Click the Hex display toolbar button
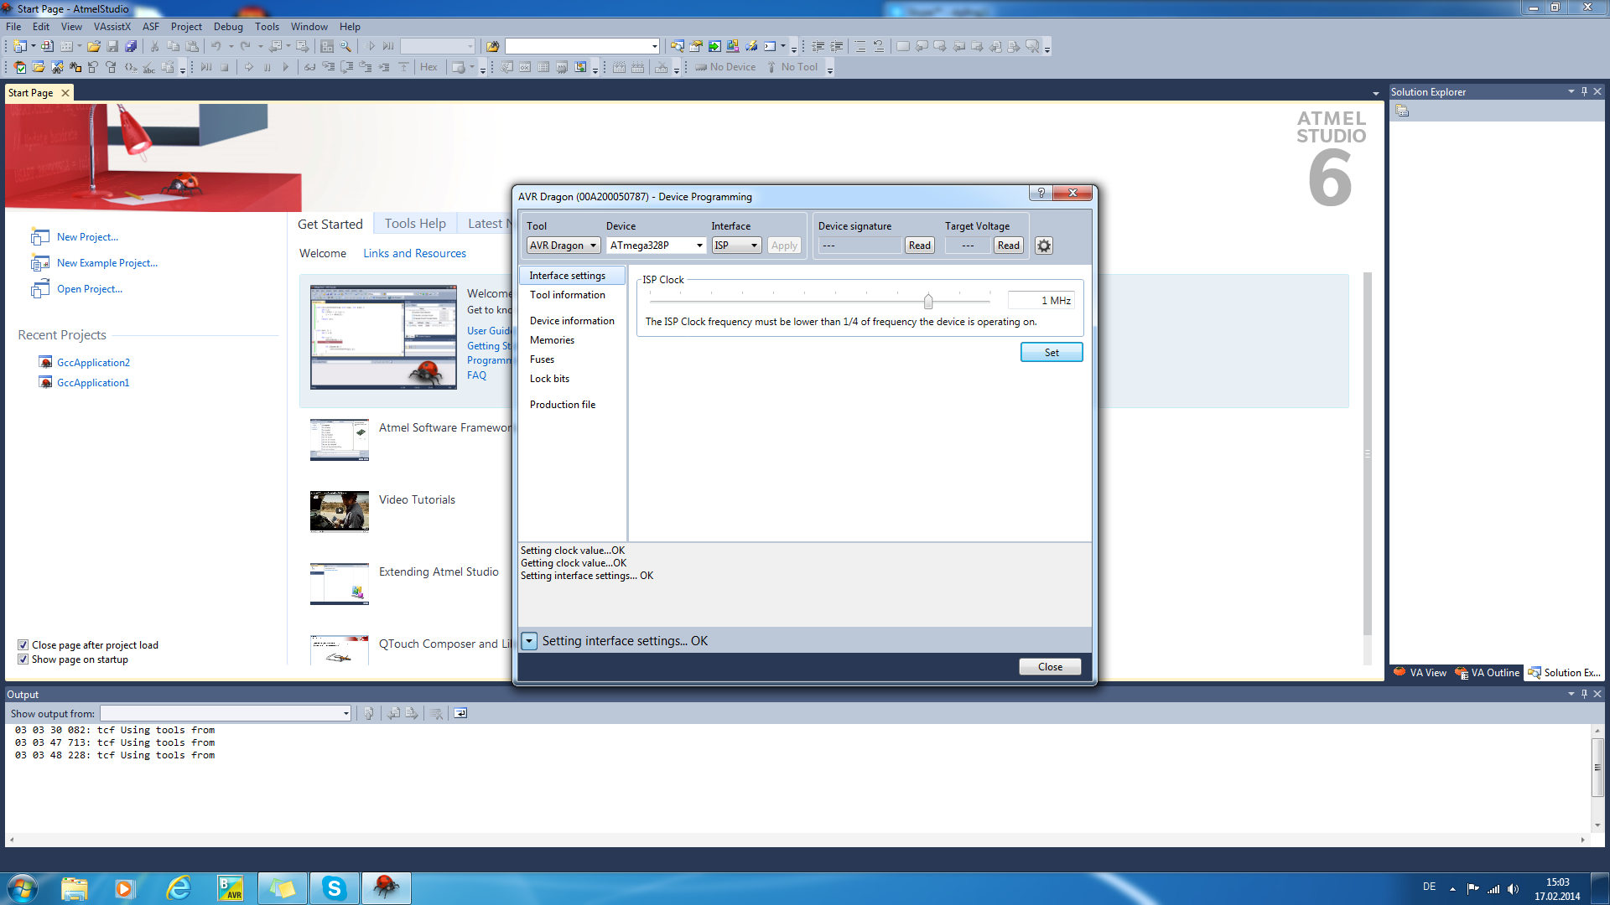Viewport: 1610px width, 905px height. [x=428, y=67]
